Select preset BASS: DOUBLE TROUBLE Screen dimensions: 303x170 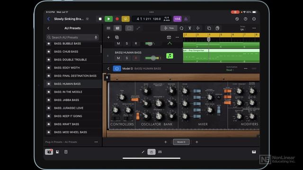coord(73,60)
